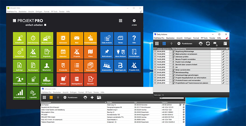Image resolution: width=246 pixels, height=126 pixels.
Task: Open the Zeiteinträge tile
Action: pos(19,52)
